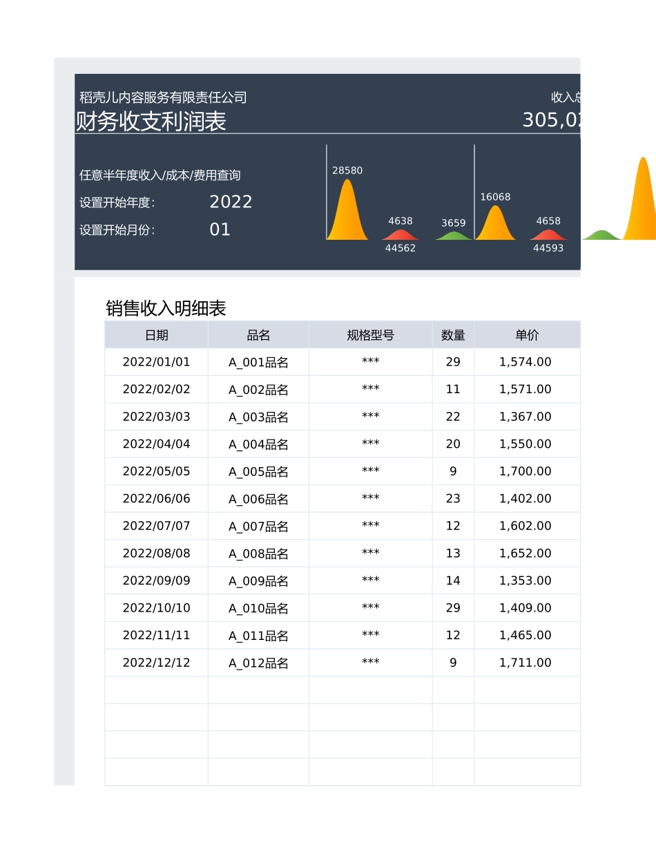Select quantity 29 in the first row
The height and width of the screenshot is (850, 656).
pos(452,361)
